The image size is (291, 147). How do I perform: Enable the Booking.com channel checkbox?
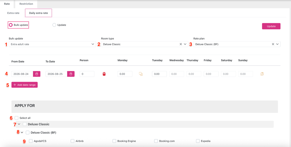click(x=156, y=141)
